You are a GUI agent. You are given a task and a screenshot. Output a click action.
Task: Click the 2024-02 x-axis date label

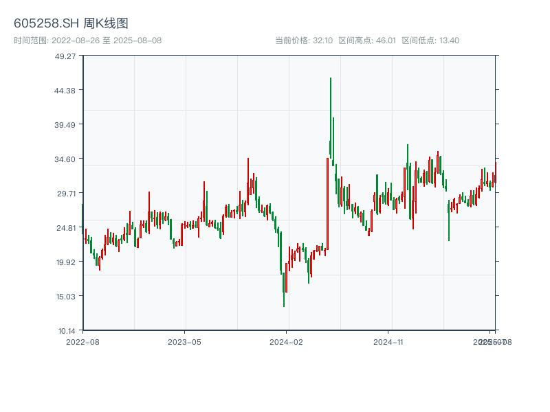coord(287,341)
